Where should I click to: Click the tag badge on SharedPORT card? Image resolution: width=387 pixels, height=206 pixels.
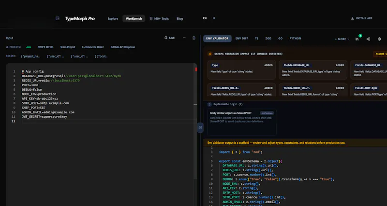(x=267, y=113)
